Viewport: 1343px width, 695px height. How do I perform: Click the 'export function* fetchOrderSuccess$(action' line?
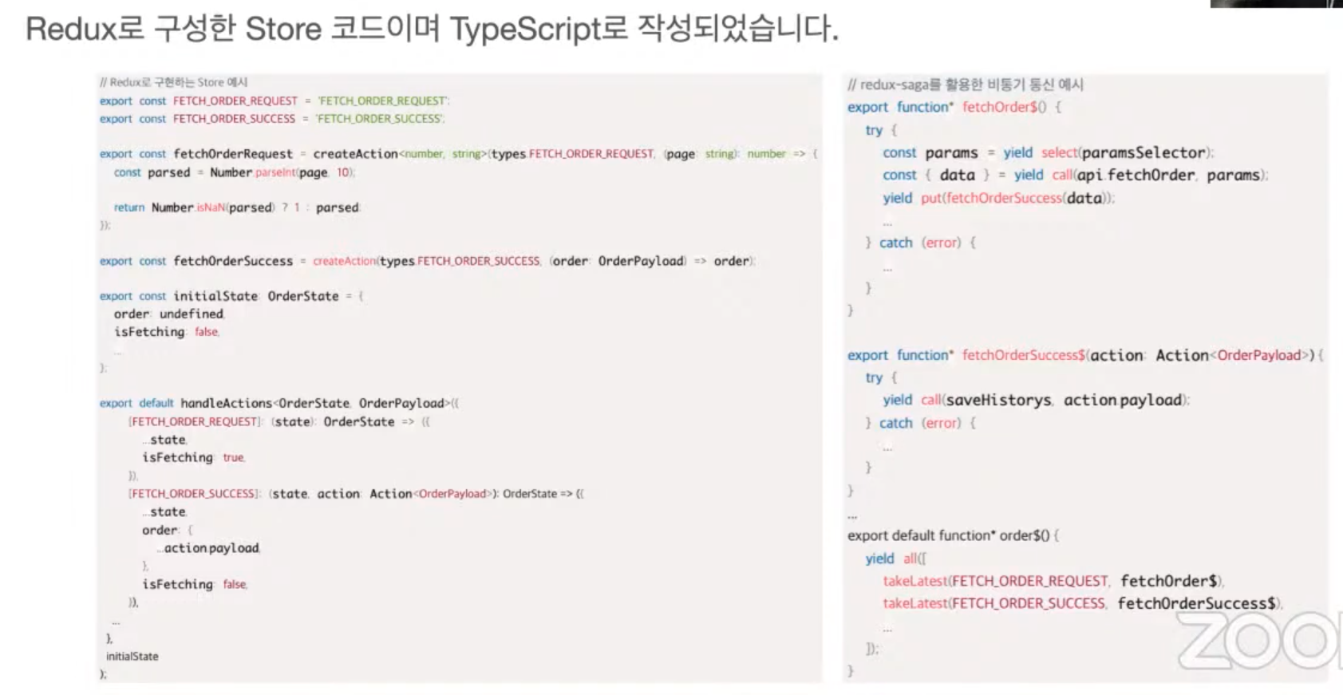[1085, 355]
